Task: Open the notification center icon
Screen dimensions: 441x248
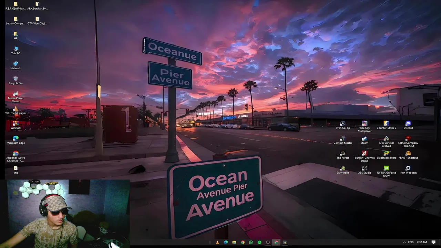Action: pyautogui.click(x=433, y=242)
